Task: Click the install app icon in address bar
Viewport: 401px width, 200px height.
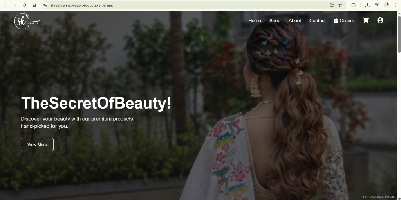Action: click(x=332, y=5)
